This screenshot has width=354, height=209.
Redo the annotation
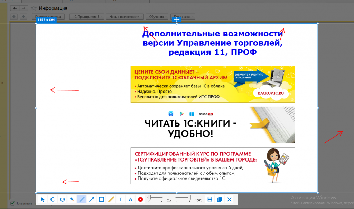click(x=62, y=200)
